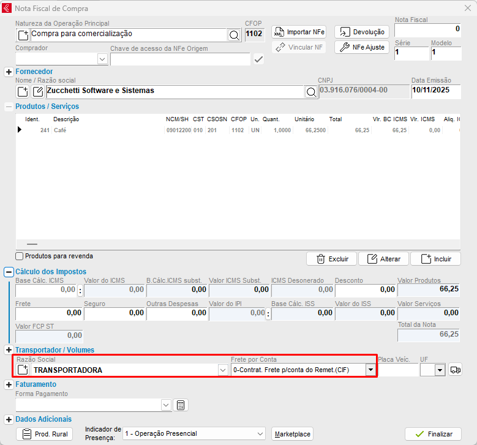This screenshot has width=477, height=445.
Task: Click the Finalizar button
Action: tap(433, 434)
